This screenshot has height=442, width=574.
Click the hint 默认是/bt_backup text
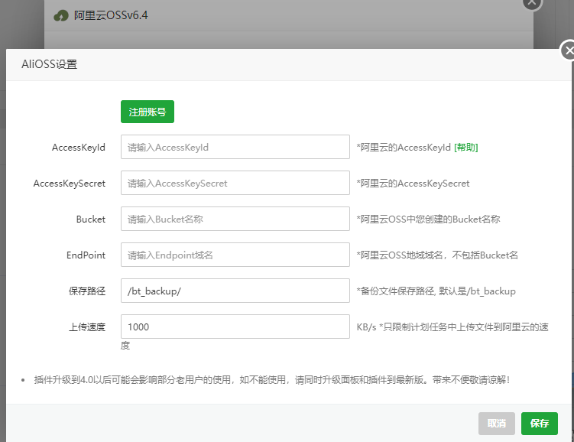(x=478, y=291)
